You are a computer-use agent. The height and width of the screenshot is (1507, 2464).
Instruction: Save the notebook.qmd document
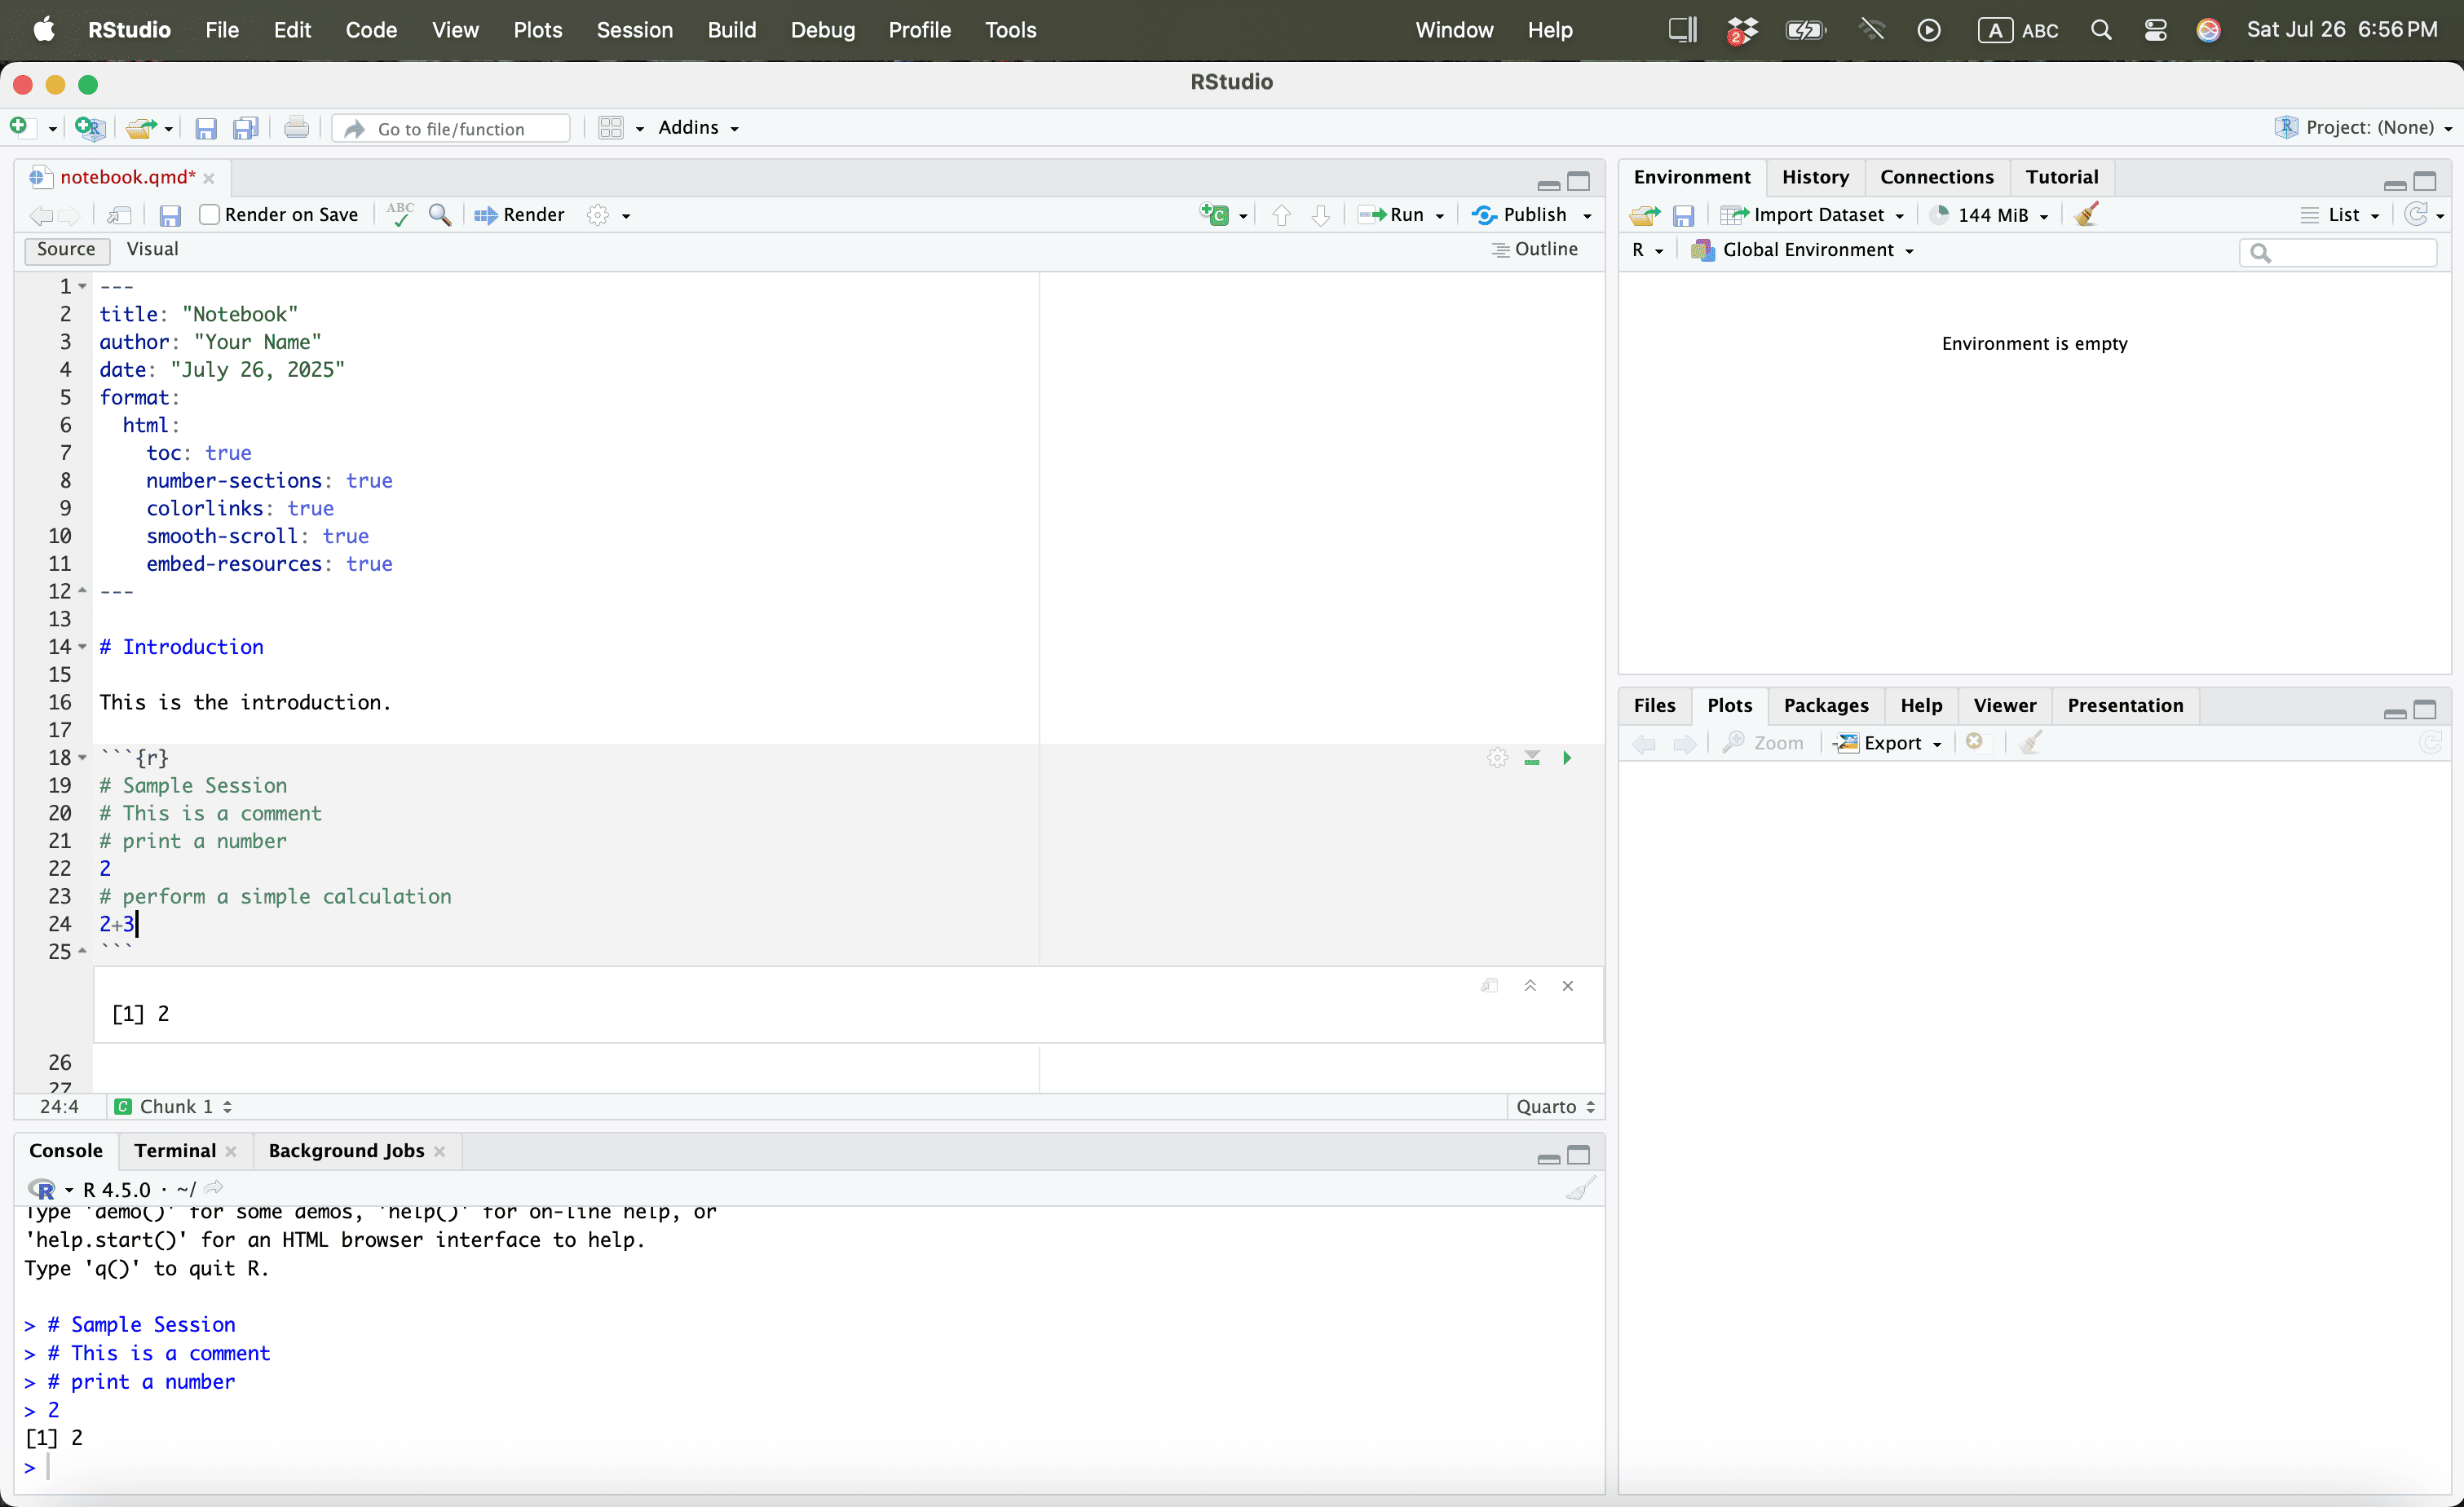170,215
